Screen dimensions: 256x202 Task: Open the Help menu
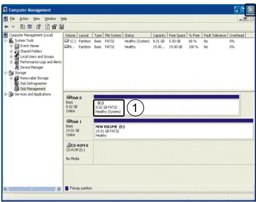63,19
